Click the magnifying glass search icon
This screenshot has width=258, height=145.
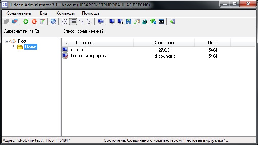click(53, 22)
